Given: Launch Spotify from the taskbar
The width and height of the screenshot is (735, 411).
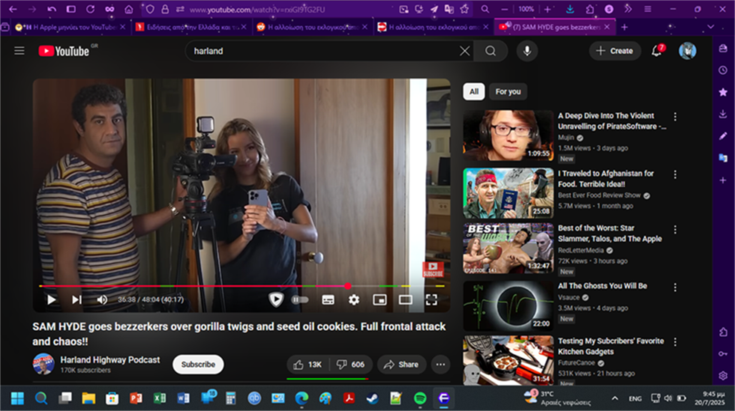Looking at the screenshot, I should click(x=420, y=398).
